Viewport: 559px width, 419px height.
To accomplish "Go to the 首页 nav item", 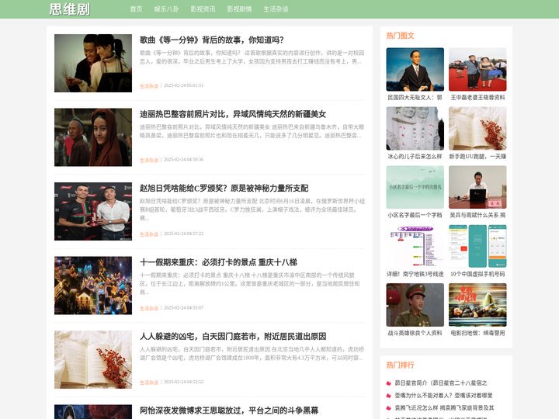I will pos(136,9).
